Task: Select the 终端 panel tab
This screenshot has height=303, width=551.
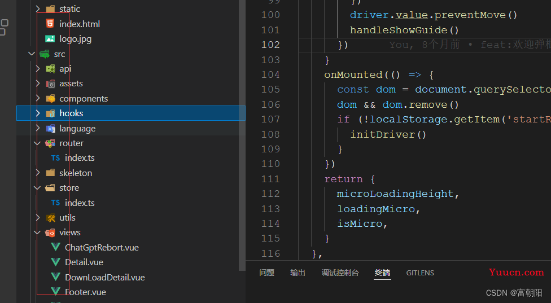Action: click(x=382, y=273)
